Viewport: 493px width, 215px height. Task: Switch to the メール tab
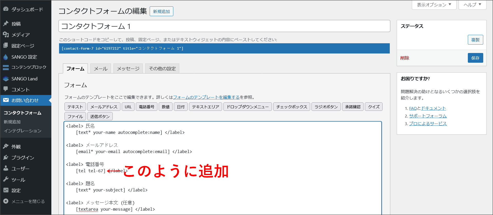pos(101,69)
